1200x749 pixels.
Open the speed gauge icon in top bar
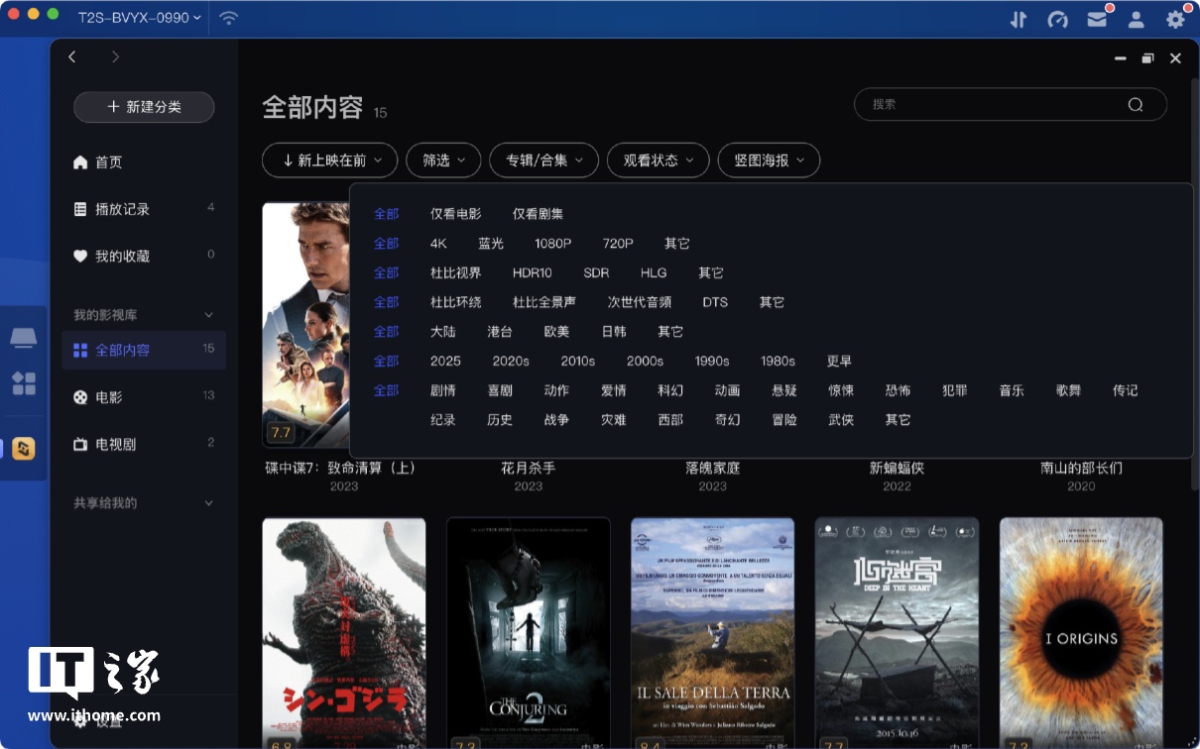[1057, 19]
